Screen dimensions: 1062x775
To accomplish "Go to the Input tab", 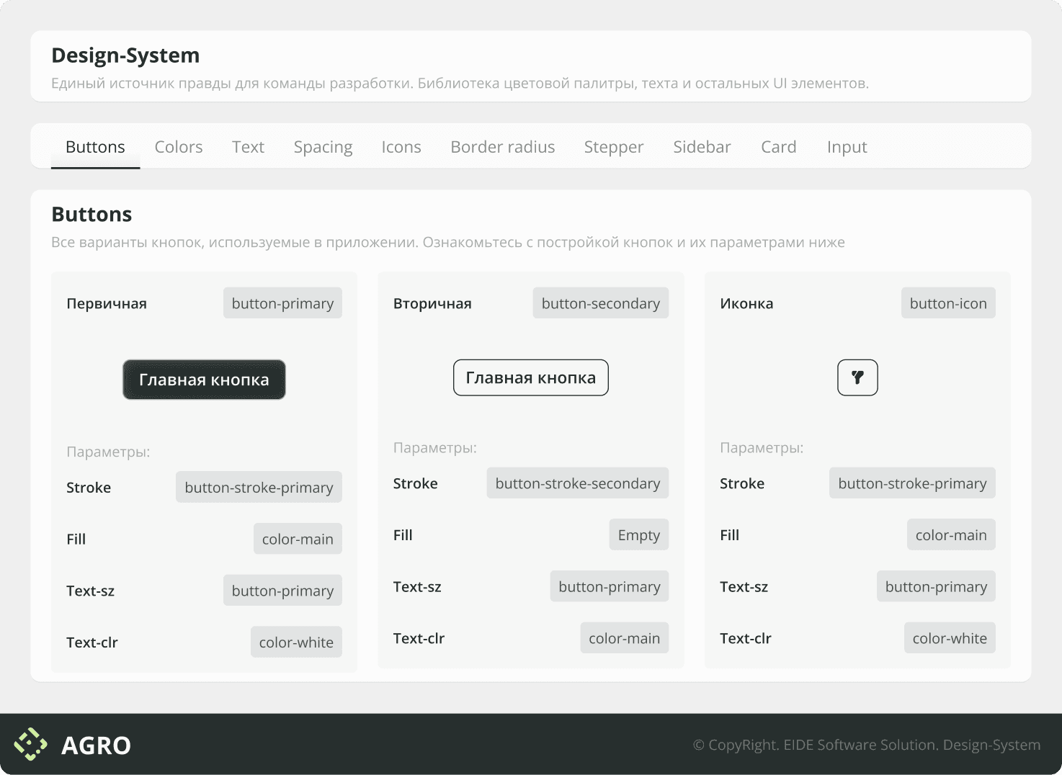I will 847,147.
